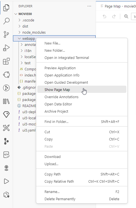Open the play triangle icon in activity bar
Screen dimensions: 136x208
pyautogui.click(x=6, y=181)
